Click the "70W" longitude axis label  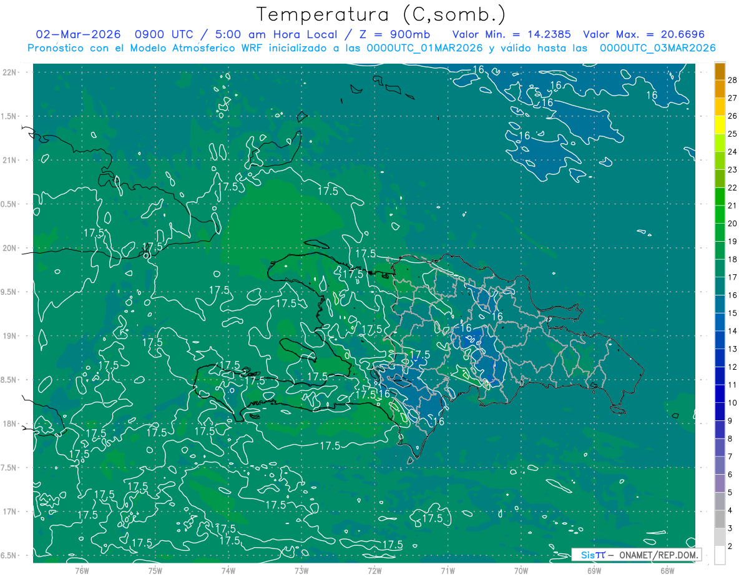tap(521, 571)
